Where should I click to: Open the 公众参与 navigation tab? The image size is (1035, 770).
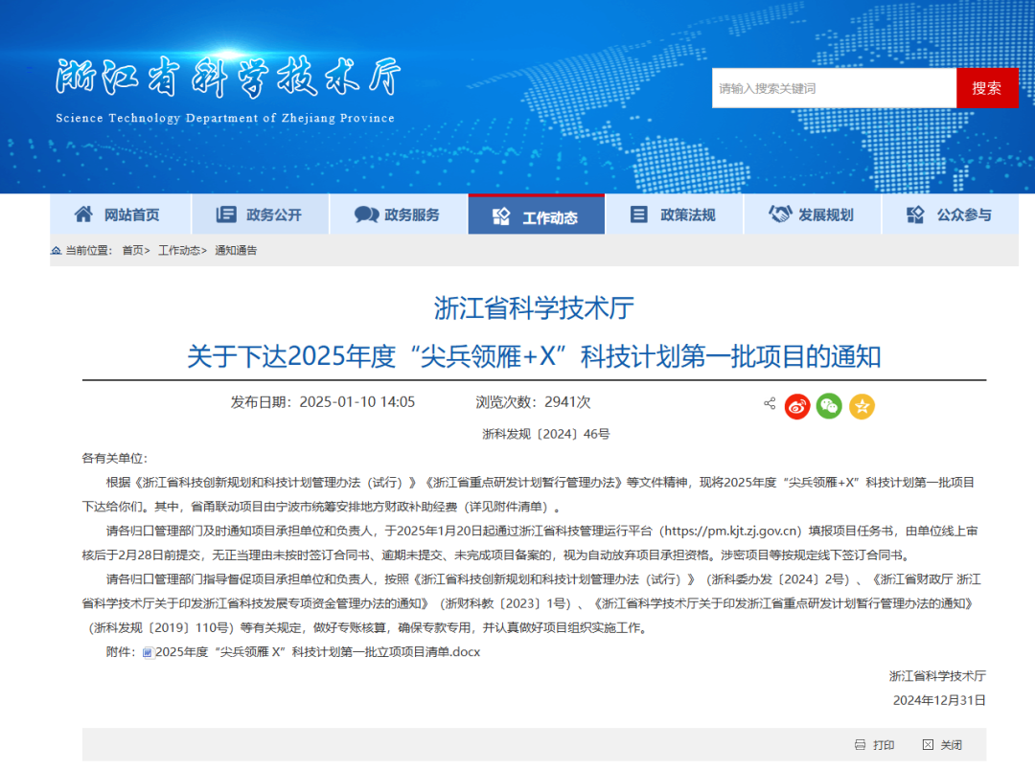(950, 215)
